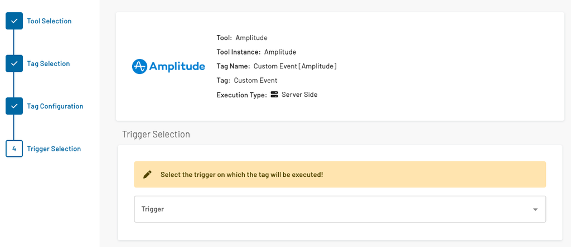This screenshot has width=571, height=247.
Task: Click the Tag: Custom Event line
Action: click(246, 81)
